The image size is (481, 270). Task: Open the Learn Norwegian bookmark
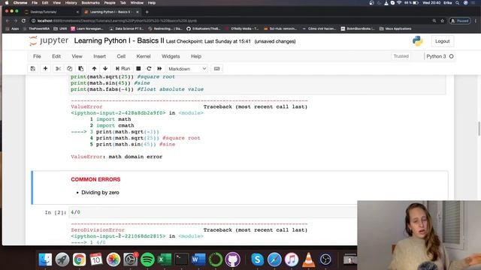click(x=87, y=28)
